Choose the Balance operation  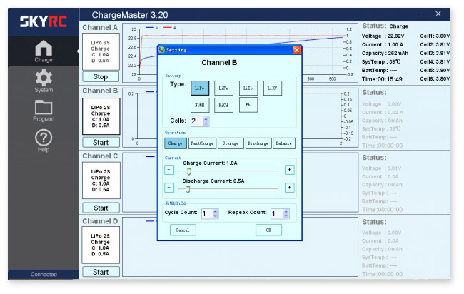(284, 143)
